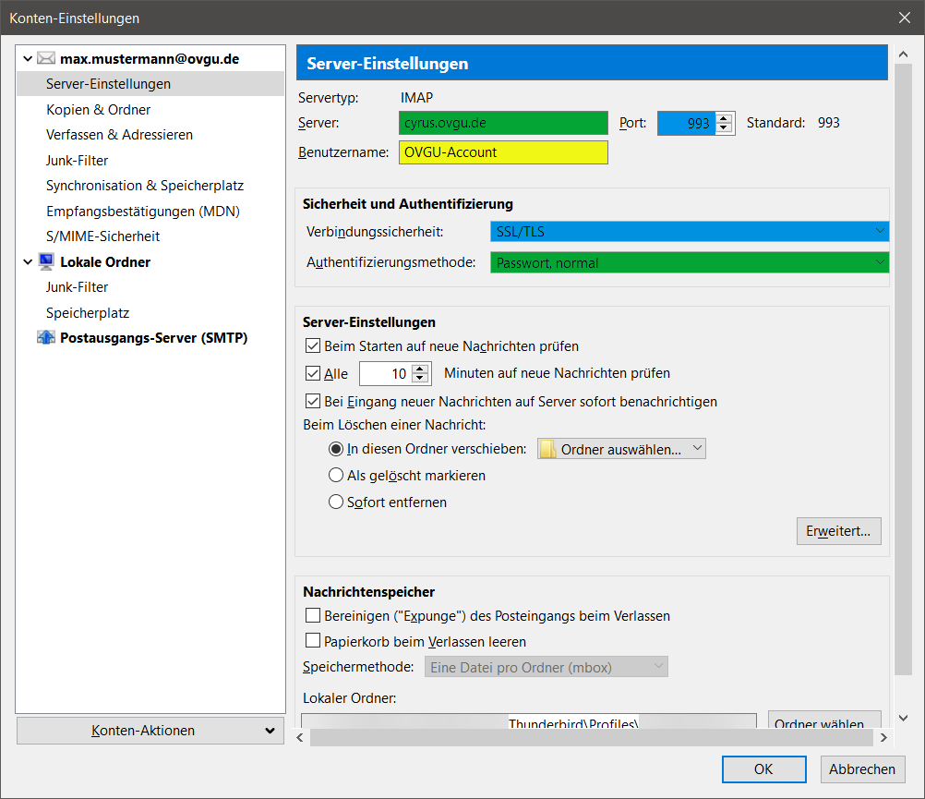The width and height of the screenshot is (925, 799).
Task: Click the Erweitert... button
Action: coord(838,531)
